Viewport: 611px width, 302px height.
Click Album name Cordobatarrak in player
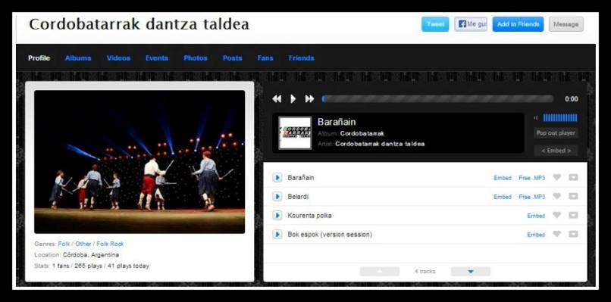(x=362, y=133)
